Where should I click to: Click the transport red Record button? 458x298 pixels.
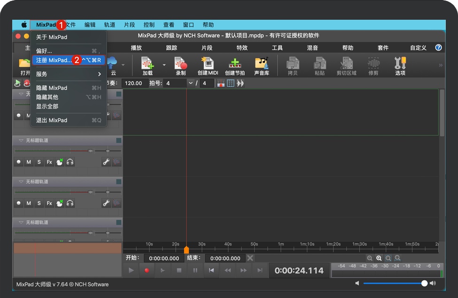(147, 271)
